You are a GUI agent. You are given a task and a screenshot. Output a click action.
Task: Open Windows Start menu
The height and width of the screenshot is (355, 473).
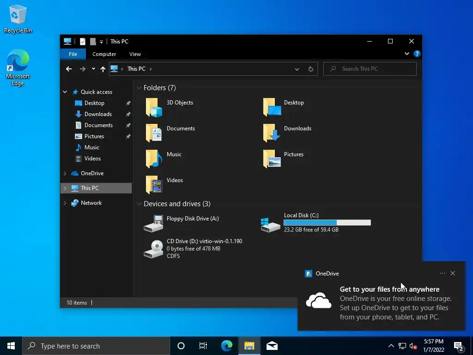[11, 346]
